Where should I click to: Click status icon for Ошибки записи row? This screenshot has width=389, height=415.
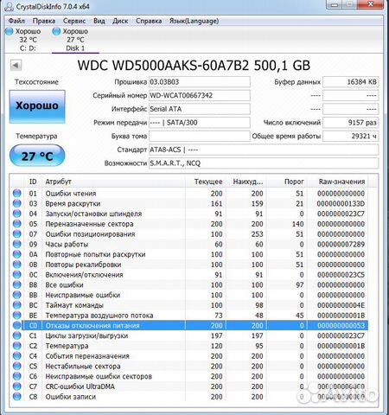pyautogui.click(x=17, y=397)
